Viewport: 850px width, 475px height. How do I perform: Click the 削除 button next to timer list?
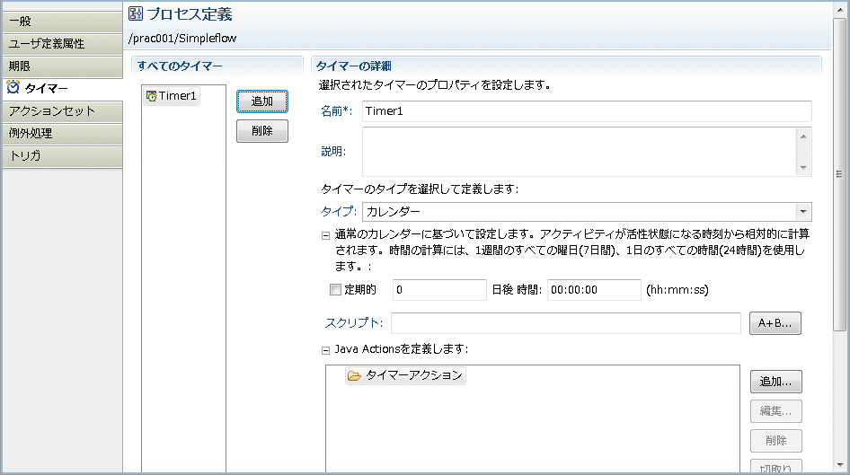pyautogui.click(x=261, y=131)
